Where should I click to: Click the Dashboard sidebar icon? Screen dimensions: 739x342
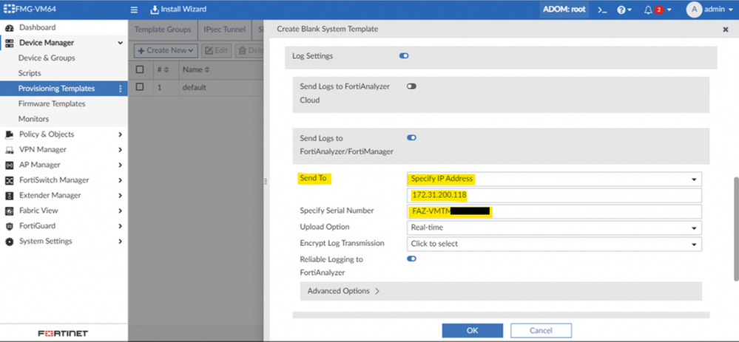10,27
